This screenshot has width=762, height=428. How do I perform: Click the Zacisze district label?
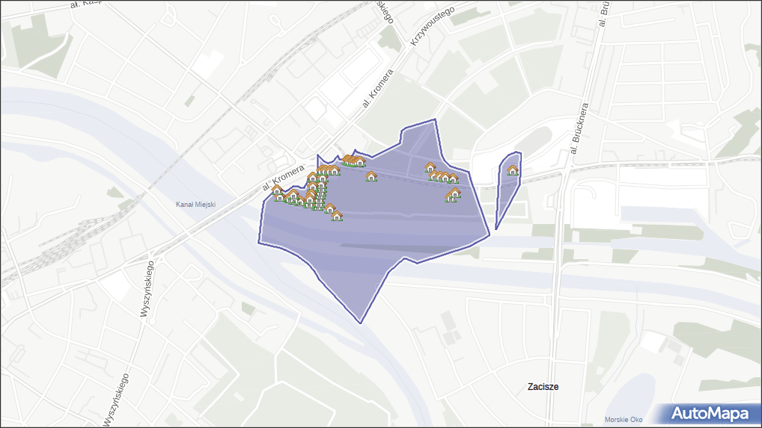[543, 387]
